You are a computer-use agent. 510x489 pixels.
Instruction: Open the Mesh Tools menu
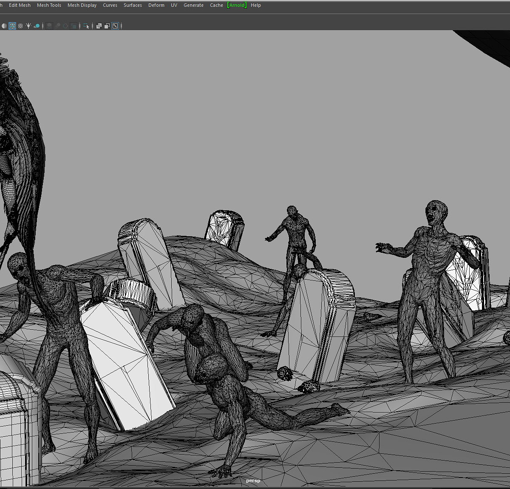point(49,5)
